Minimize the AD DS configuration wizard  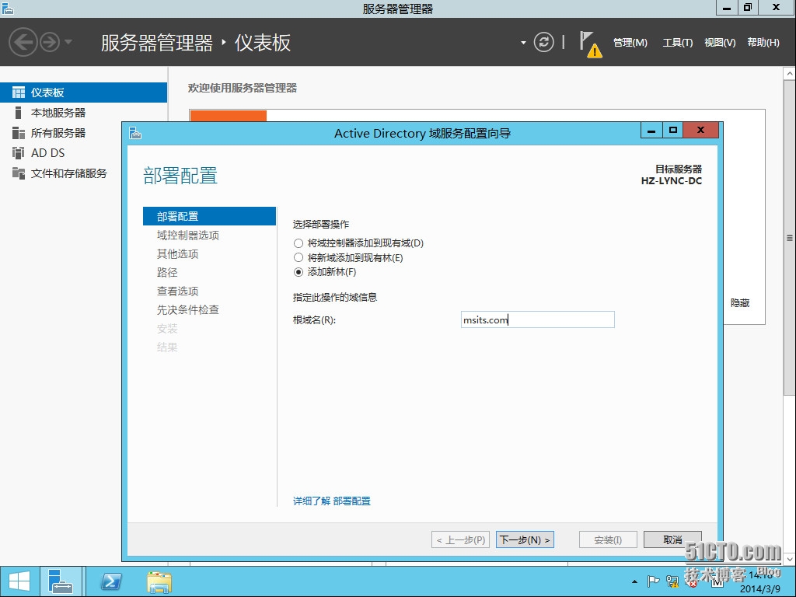[x=651, y=131]
